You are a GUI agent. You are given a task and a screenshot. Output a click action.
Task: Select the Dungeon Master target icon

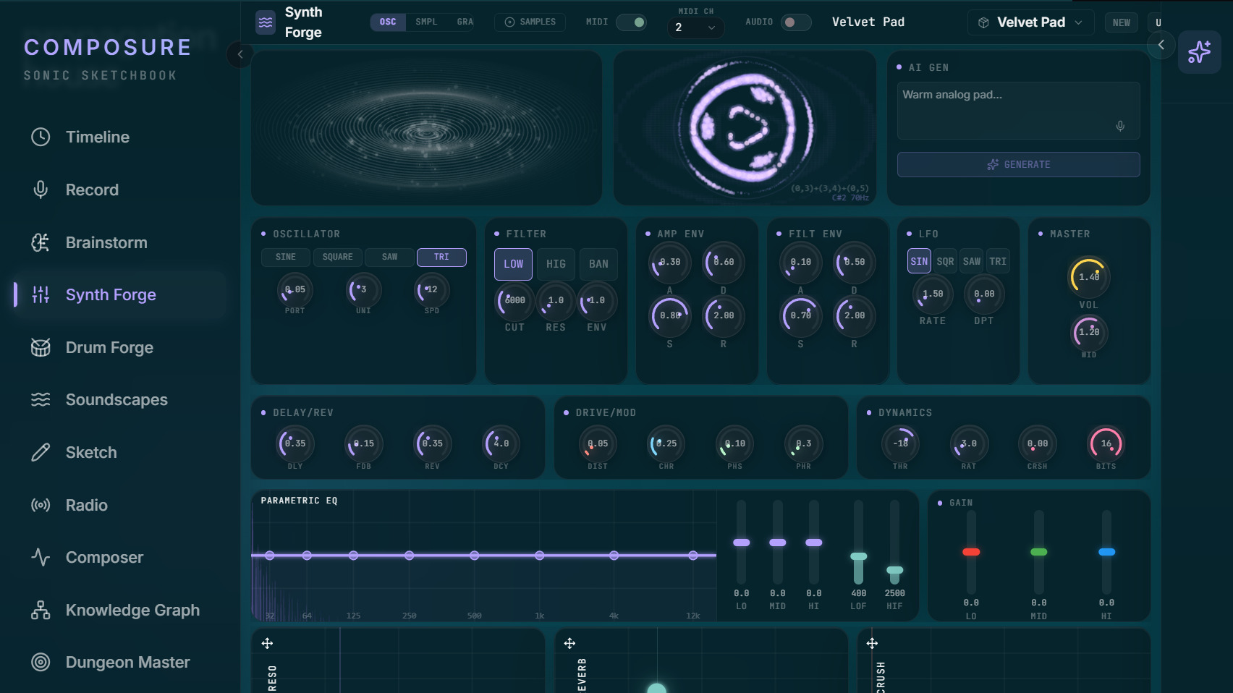point(41,662)
